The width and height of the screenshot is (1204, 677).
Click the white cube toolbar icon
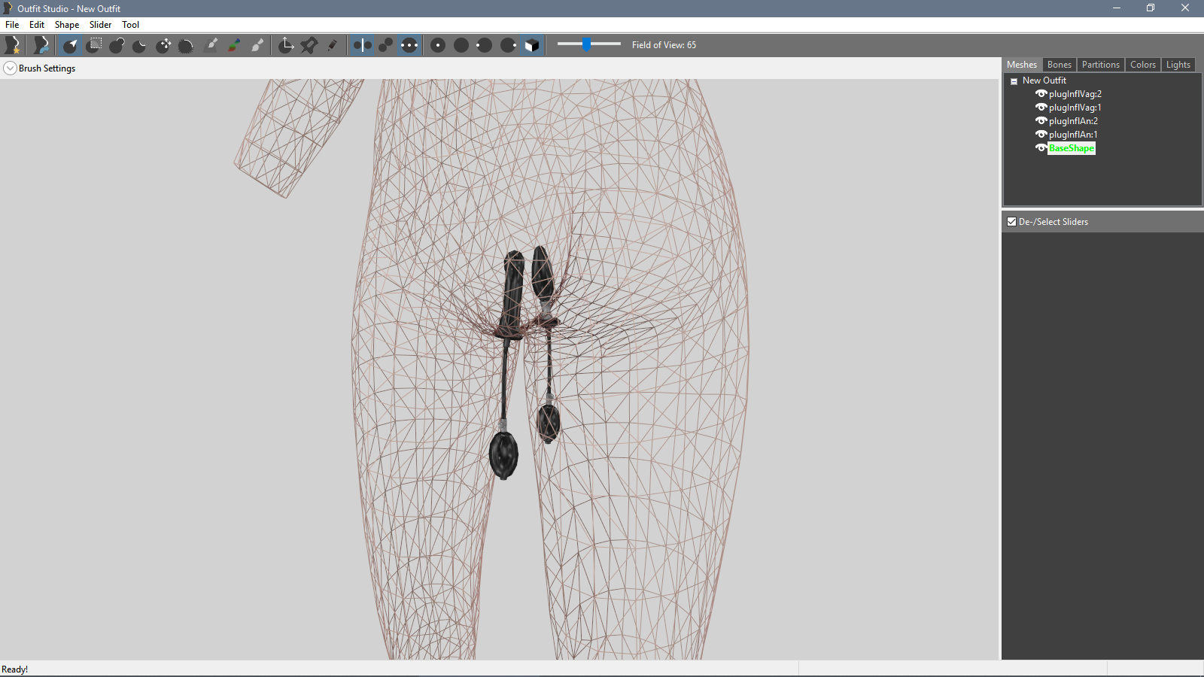pyautogui.click(x=532, y=45)
